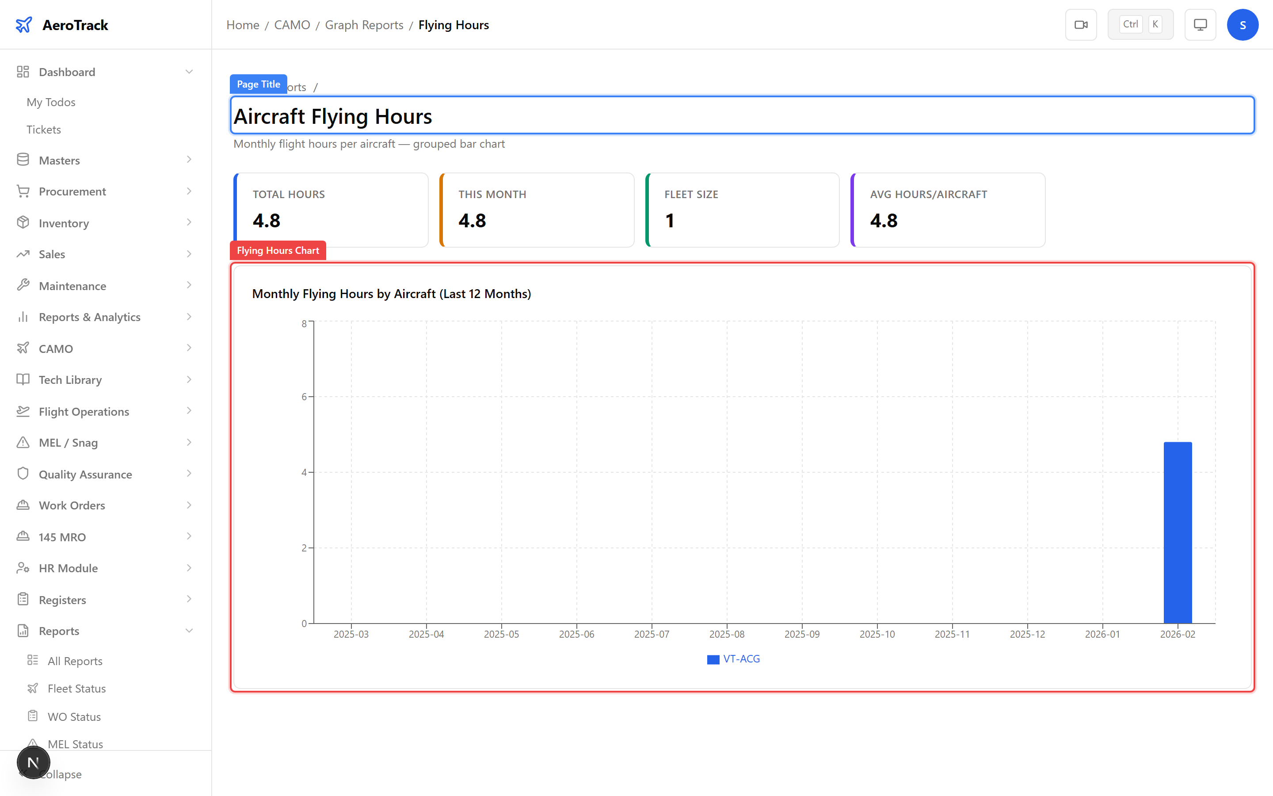1273x796 pixels.
Task: Click the monitor display icon in header
Action: point(1200,25)
